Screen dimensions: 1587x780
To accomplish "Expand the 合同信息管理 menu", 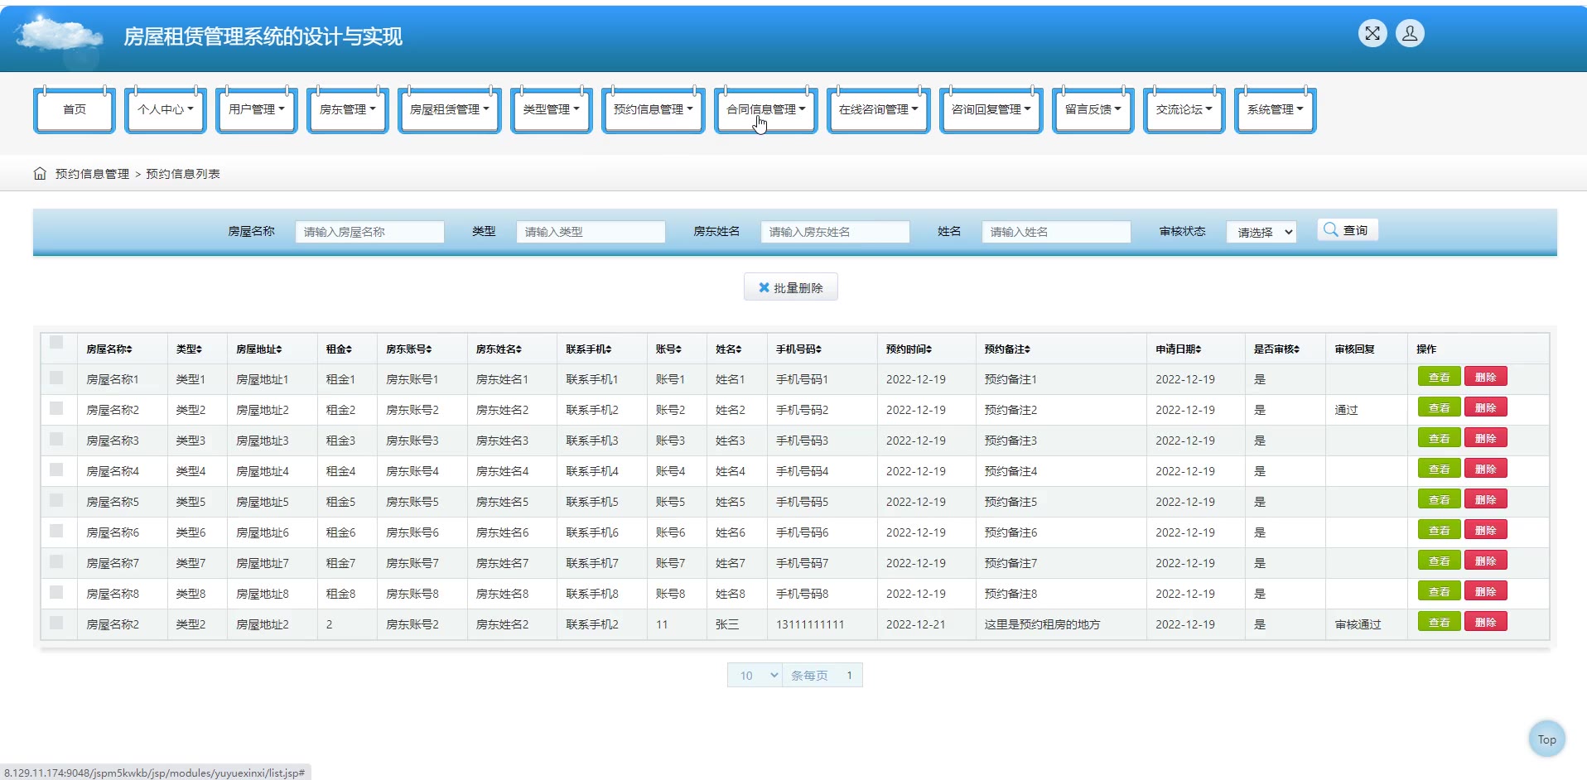I will pyautogui.click(x=766, y=109).
